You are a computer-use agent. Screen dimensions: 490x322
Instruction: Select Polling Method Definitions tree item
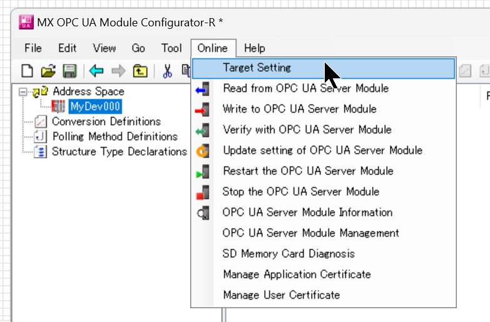[x=115, y=137]
